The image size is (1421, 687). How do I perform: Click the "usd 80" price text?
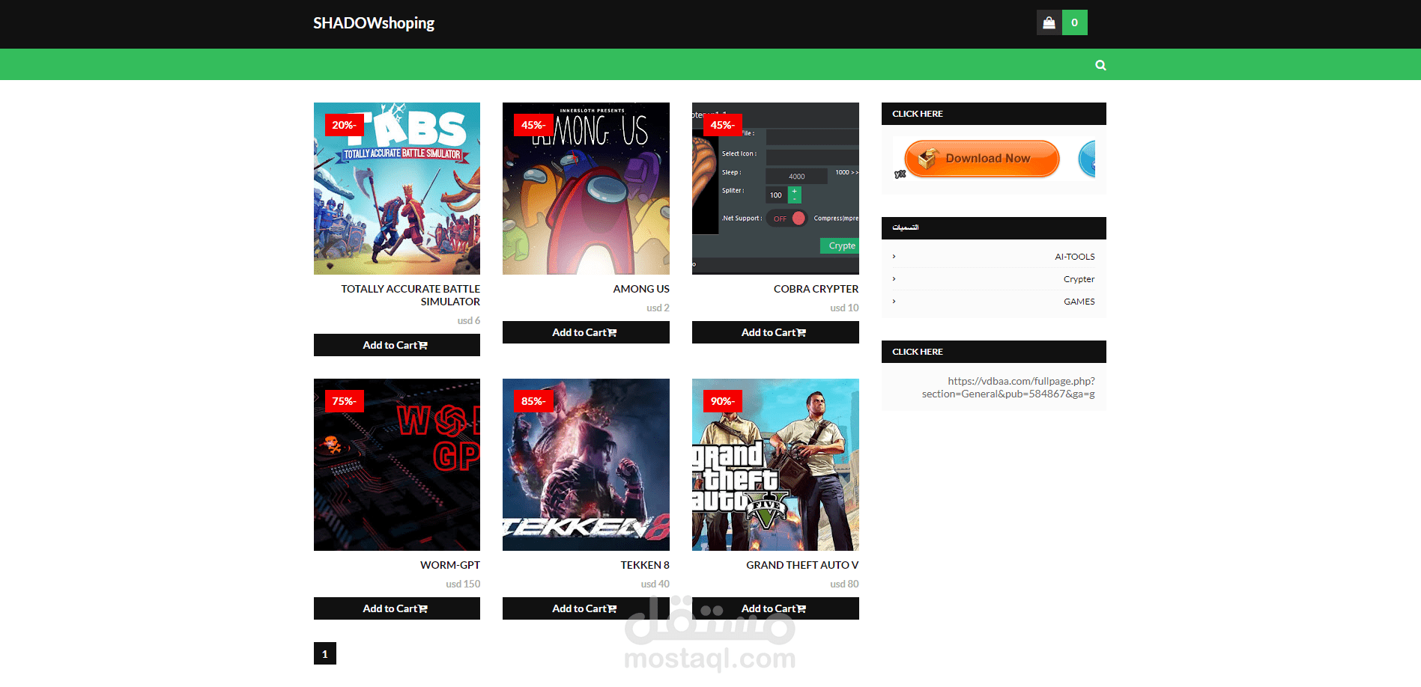pyautogui.click(x=844, y=584)
